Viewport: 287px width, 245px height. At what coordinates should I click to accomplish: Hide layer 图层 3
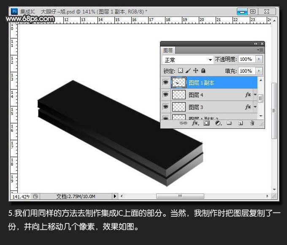165,106
